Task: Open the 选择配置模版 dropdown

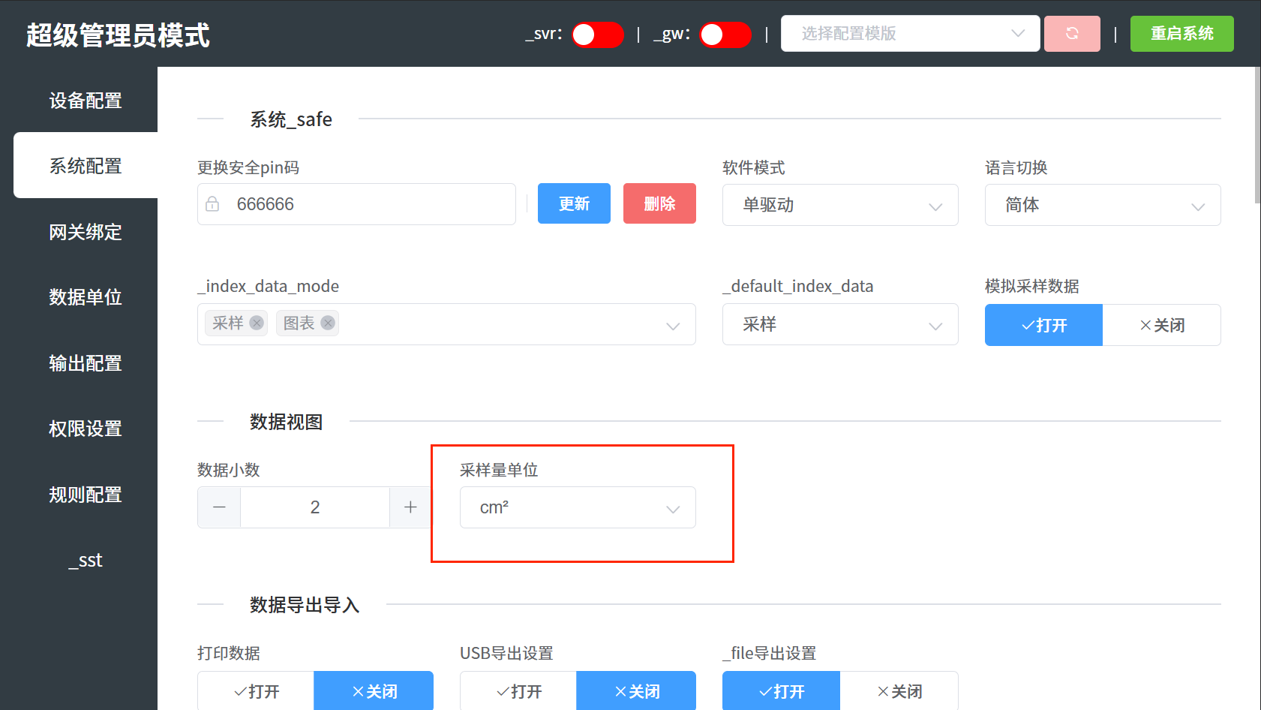Action: pyautogui.click(x=910, y=34)
